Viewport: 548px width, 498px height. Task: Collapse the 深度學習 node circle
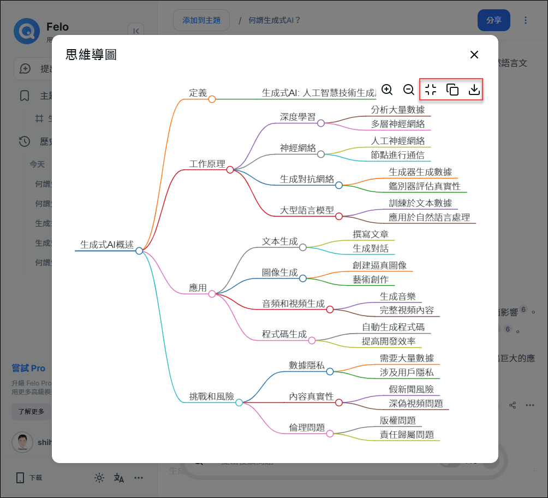[321, 123]
